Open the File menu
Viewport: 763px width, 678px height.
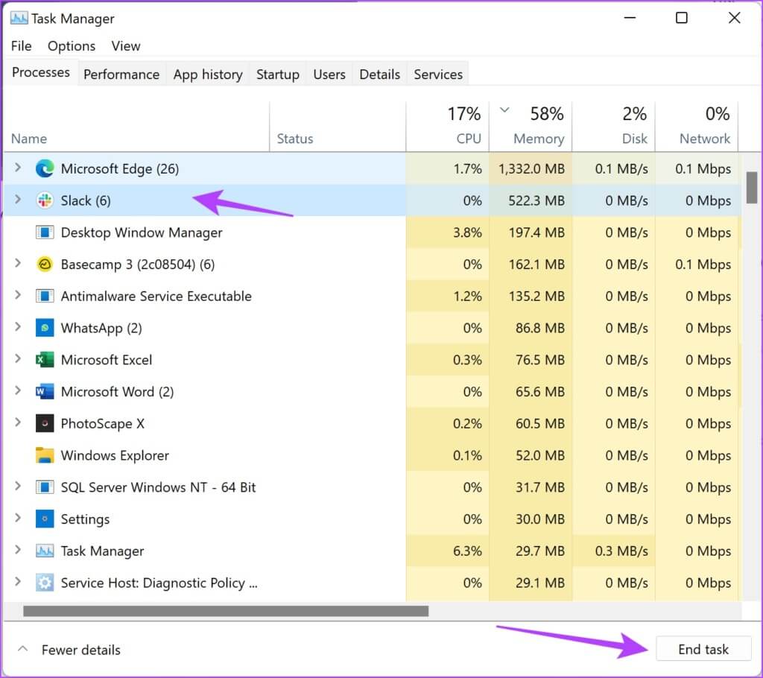22,45
